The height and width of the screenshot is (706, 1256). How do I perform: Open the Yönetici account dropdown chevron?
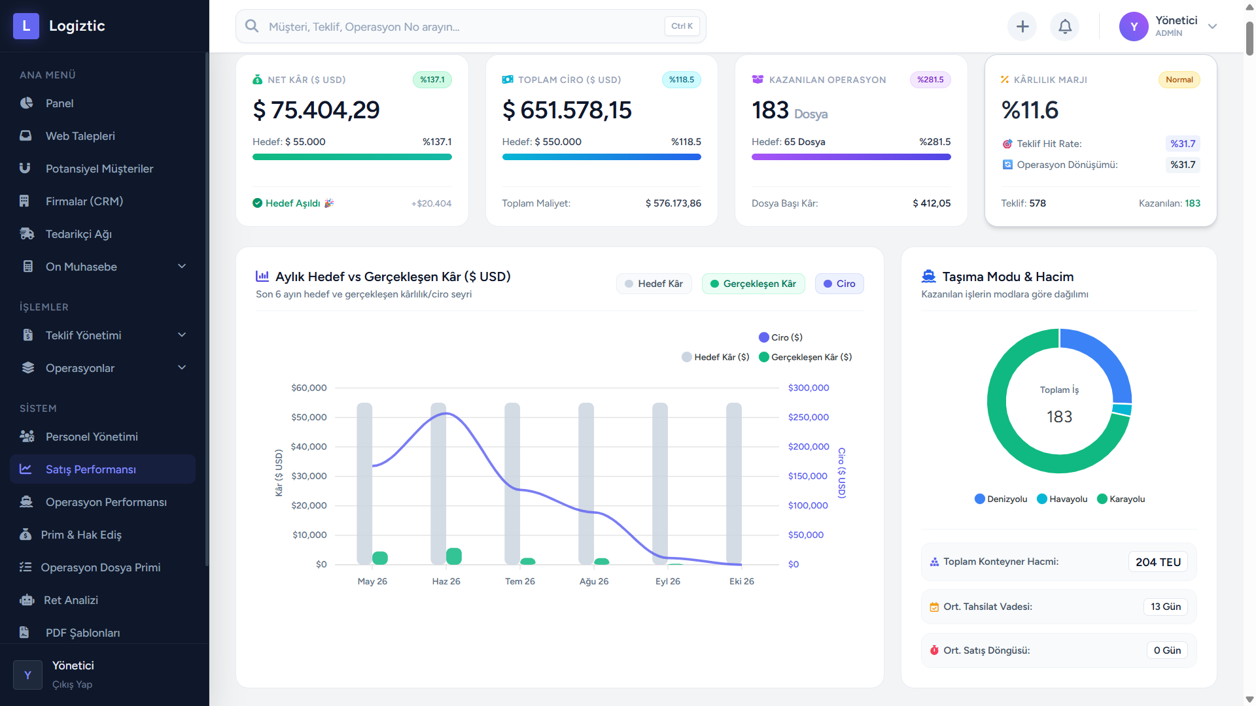1212,26
